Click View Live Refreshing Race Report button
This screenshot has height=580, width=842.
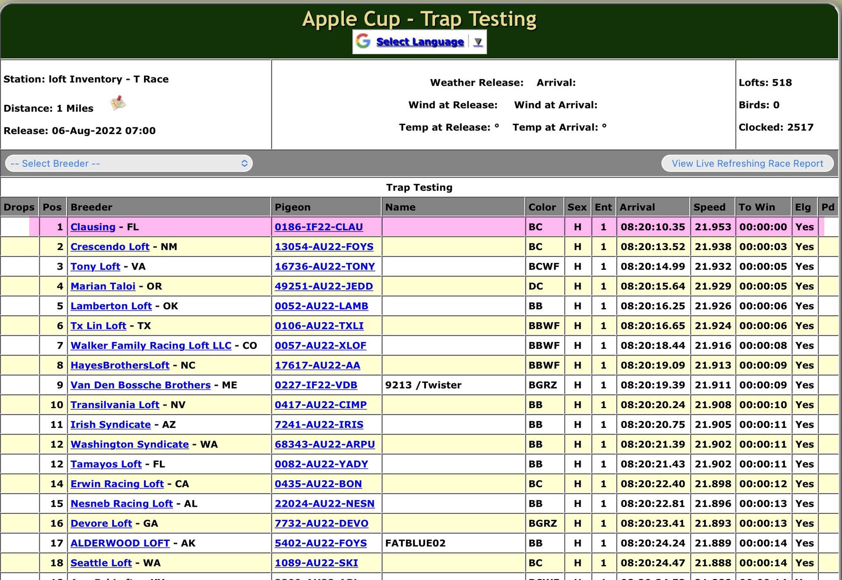coord(747,164)
